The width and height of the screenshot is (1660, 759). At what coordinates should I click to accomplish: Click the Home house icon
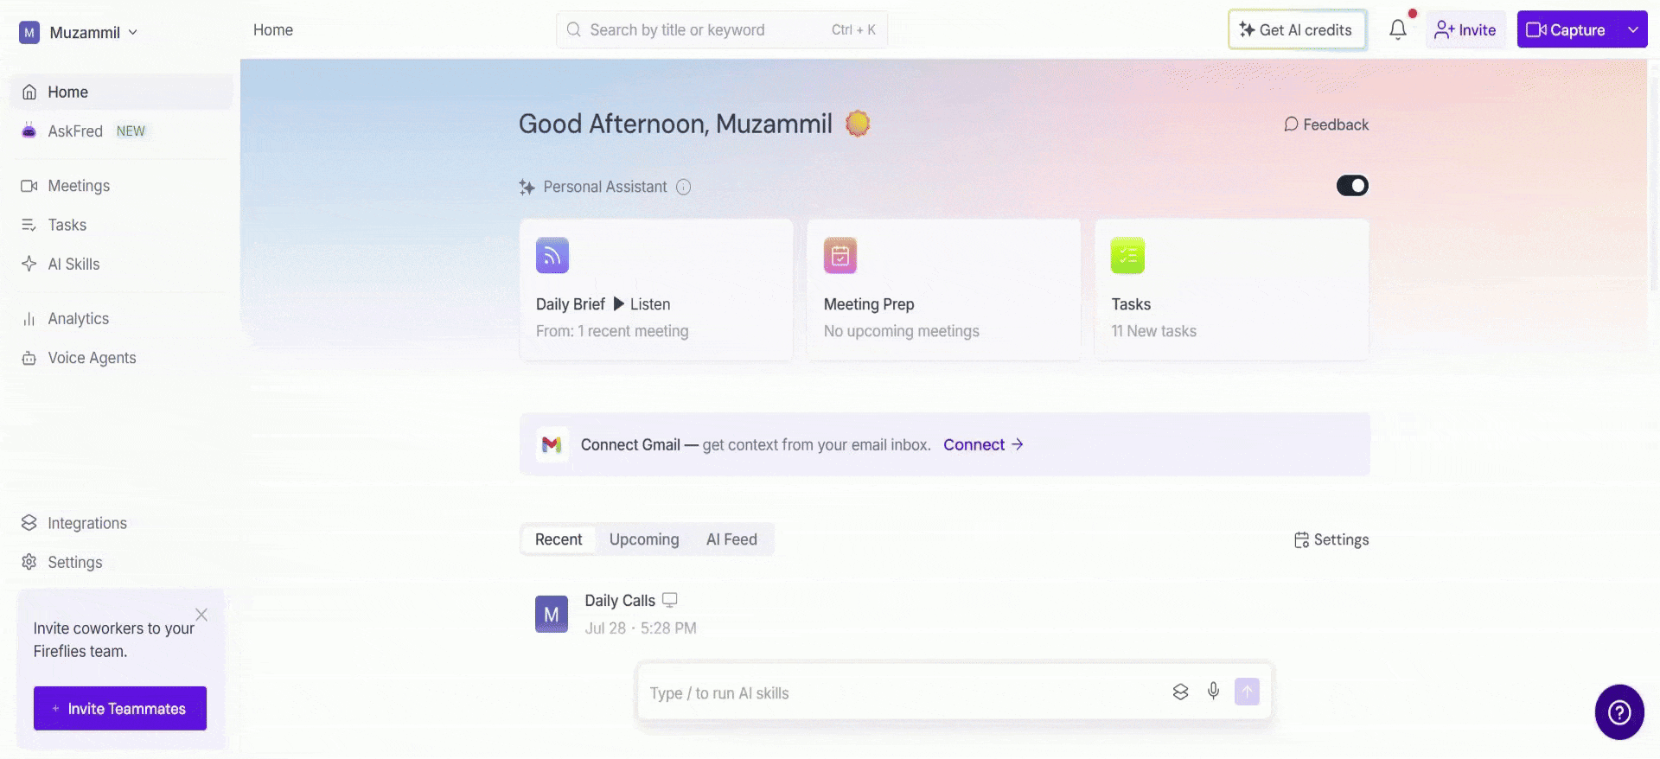coord(29,92)
